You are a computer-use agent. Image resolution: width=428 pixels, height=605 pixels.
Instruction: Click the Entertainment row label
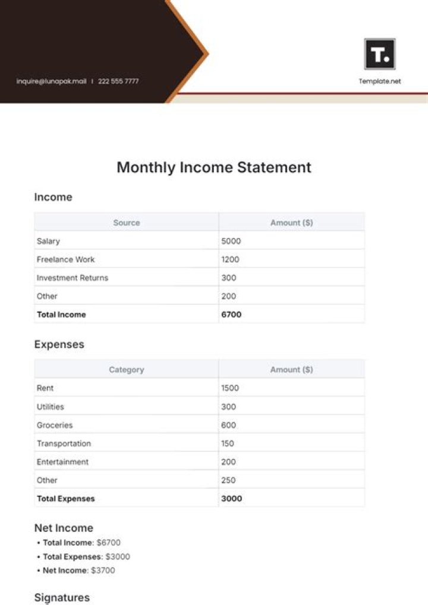[x=62, y=462]
